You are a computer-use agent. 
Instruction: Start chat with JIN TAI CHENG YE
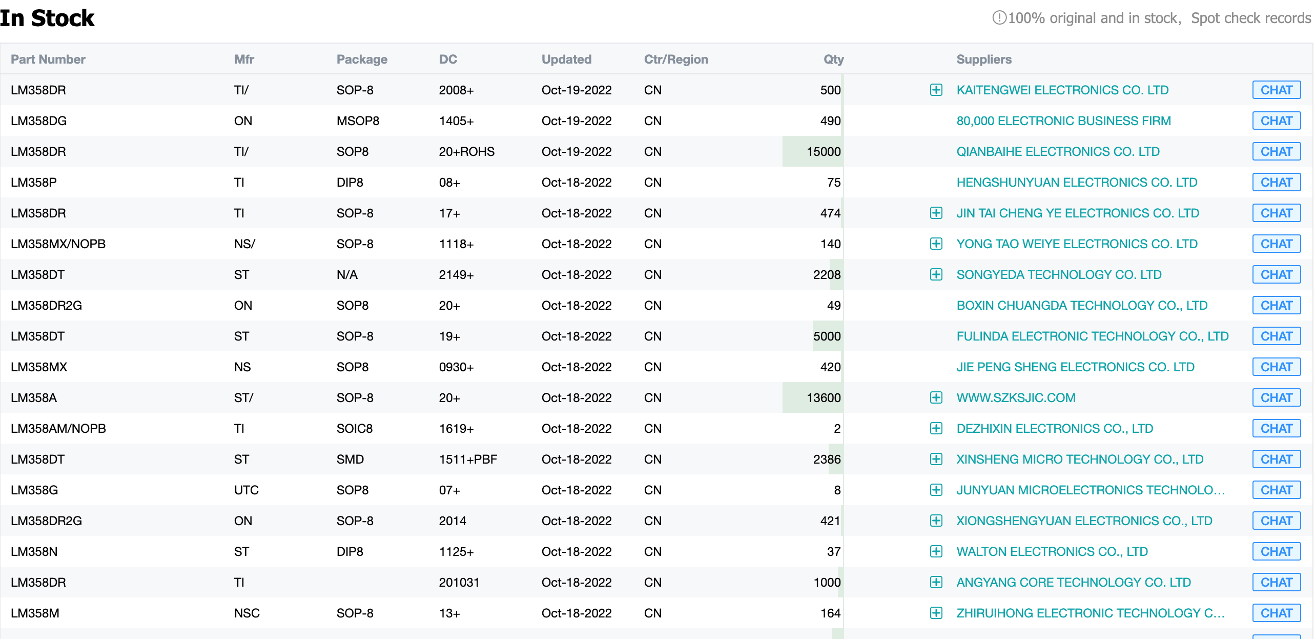1276,213
